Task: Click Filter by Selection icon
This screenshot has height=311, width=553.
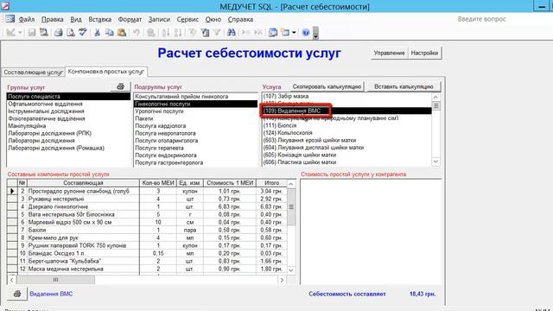Action: click(x=193, y=33)
